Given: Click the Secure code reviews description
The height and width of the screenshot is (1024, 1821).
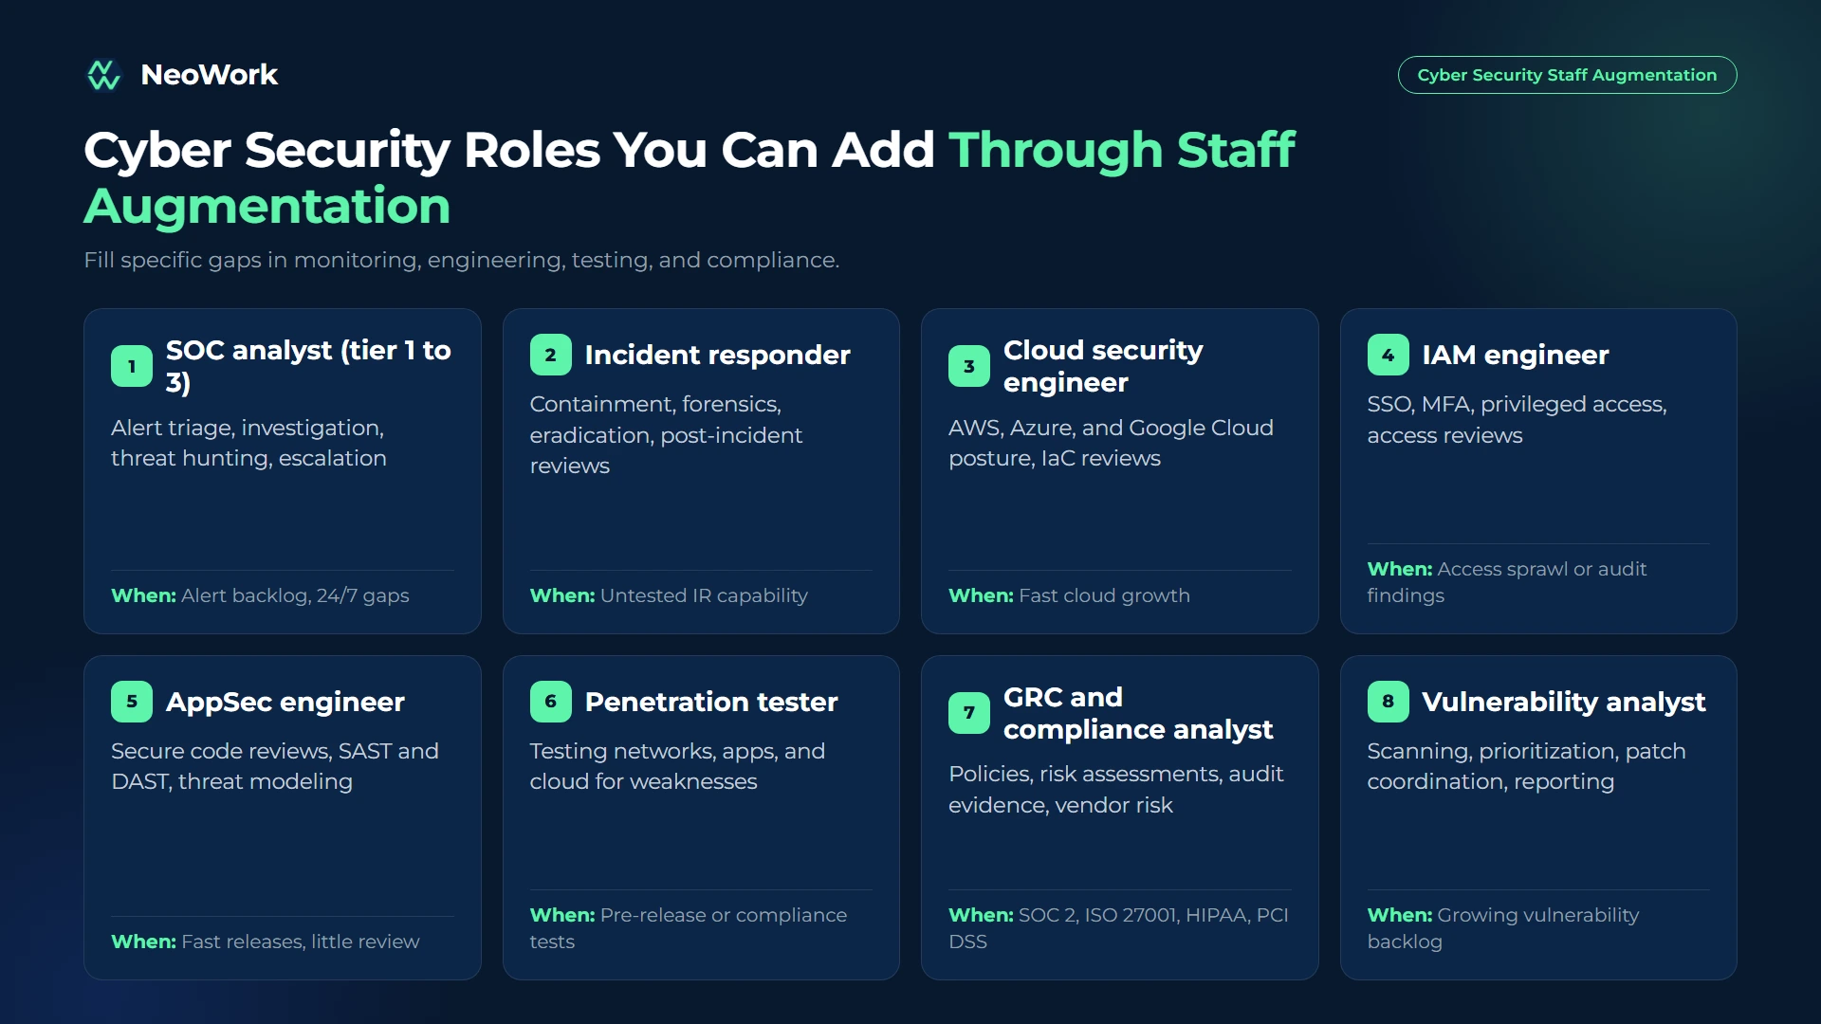Looking at the screenshot, I should pyautogui.click(x=275, y=766).
